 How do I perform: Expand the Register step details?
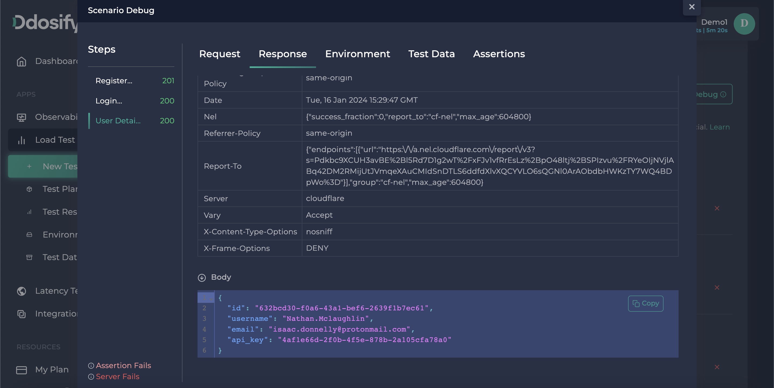pos(114,81)
